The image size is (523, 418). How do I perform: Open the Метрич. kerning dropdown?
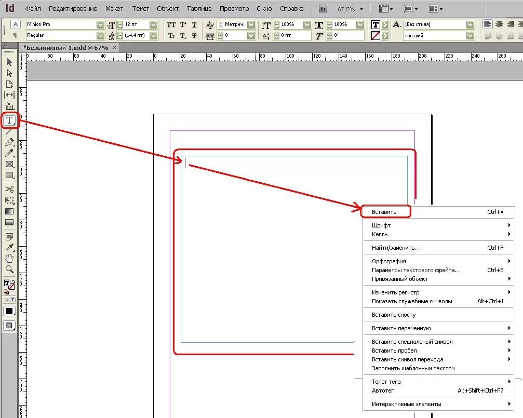251,24
